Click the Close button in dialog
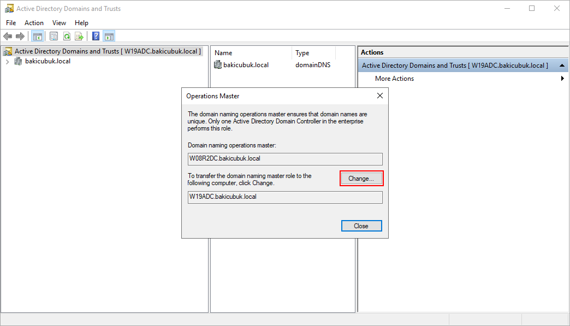The image size is (570, 326). pos(361,226)
